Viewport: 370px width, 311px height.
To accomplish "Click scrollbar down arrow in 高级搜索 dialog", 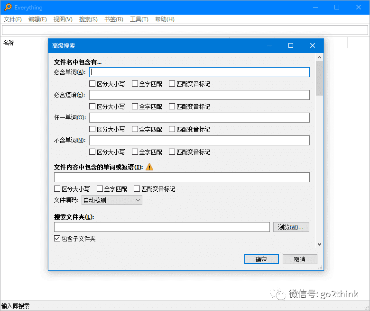I will click(320, 244).
